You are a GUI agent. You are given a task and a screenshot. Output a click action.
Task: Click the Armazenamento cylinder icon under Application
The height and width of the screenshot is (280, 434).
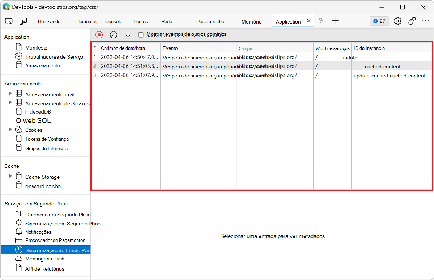coord(18,65)
